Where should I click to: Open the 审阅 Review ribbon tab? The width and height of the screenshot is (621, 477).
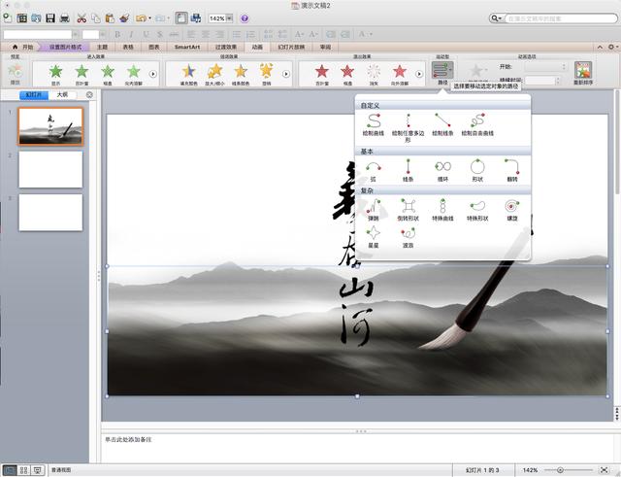(x=325, y=47)
